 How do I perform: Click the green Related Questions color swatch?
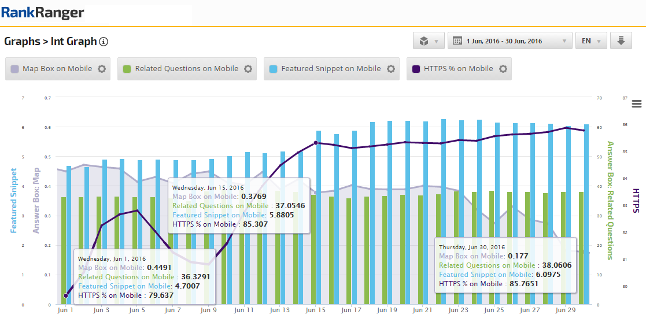(127, 69)
